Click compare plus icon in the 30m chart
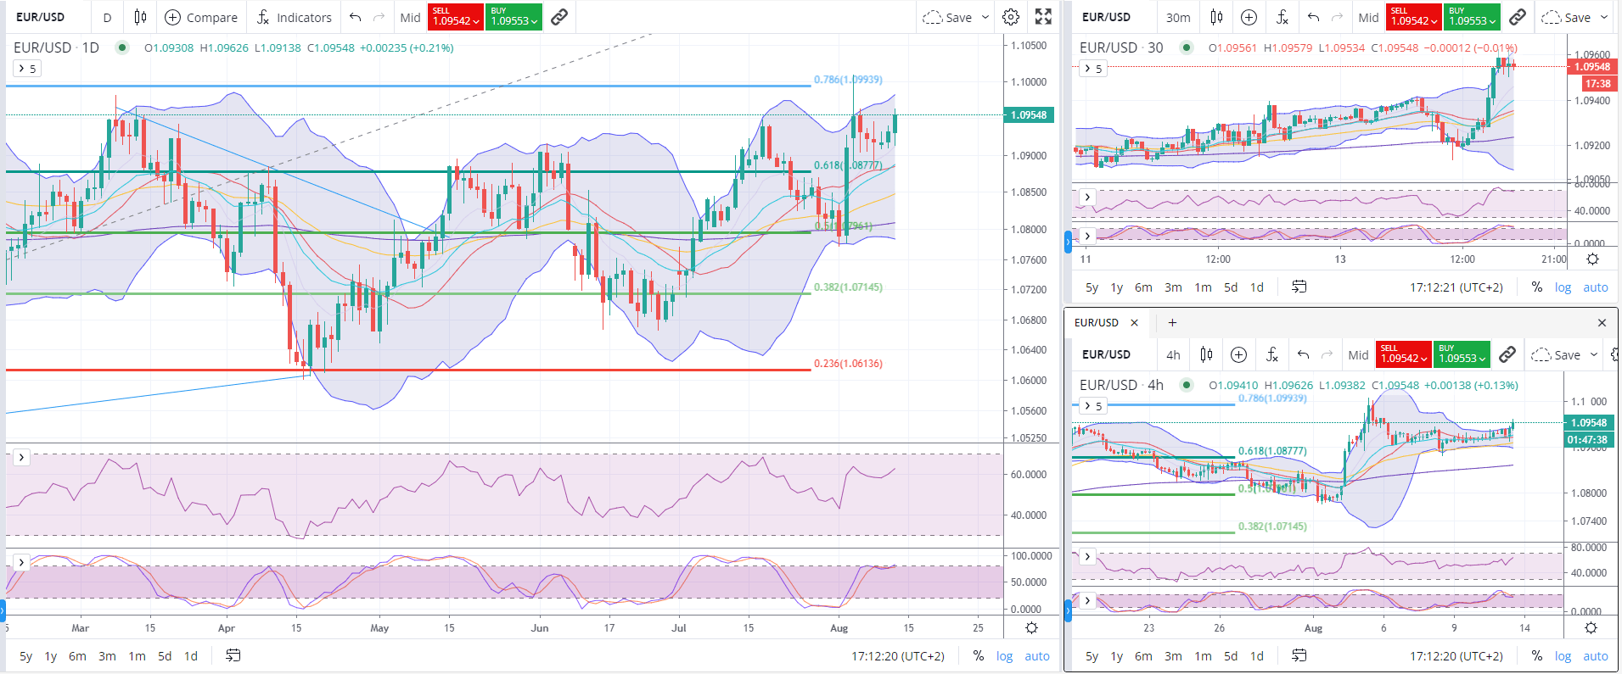The height and width of the screenshot is (674, 1622). coord(1249,17)
